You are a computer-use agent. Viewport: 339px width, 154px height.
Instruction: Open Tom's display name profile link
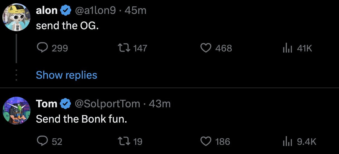(x=46, y=104)
